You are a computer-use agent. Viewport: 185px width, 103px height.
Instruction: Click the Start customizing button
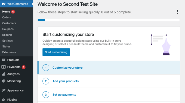pyautogui.click(x=56, y=52)
